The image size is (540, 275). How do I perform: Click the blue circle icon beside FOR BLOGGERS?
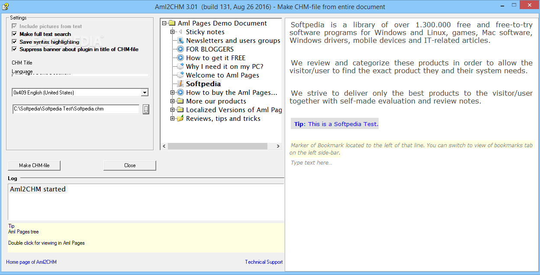(180, 49)
